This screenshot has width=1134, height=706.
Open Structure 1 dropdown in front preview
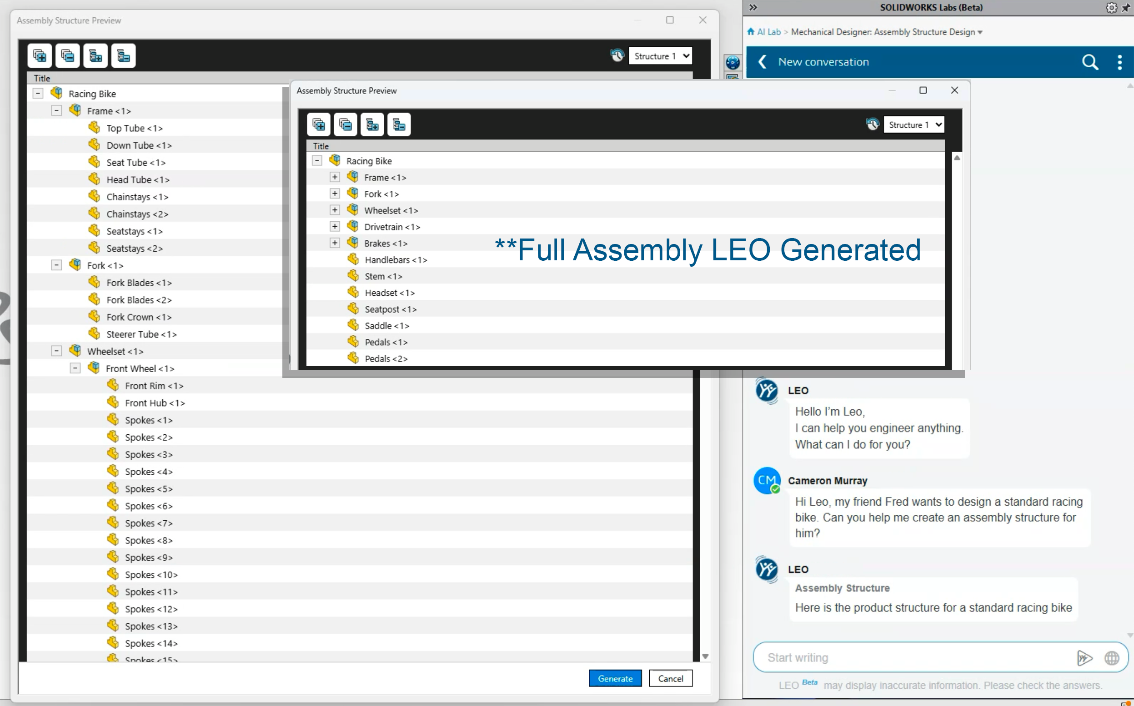point(913,124)
